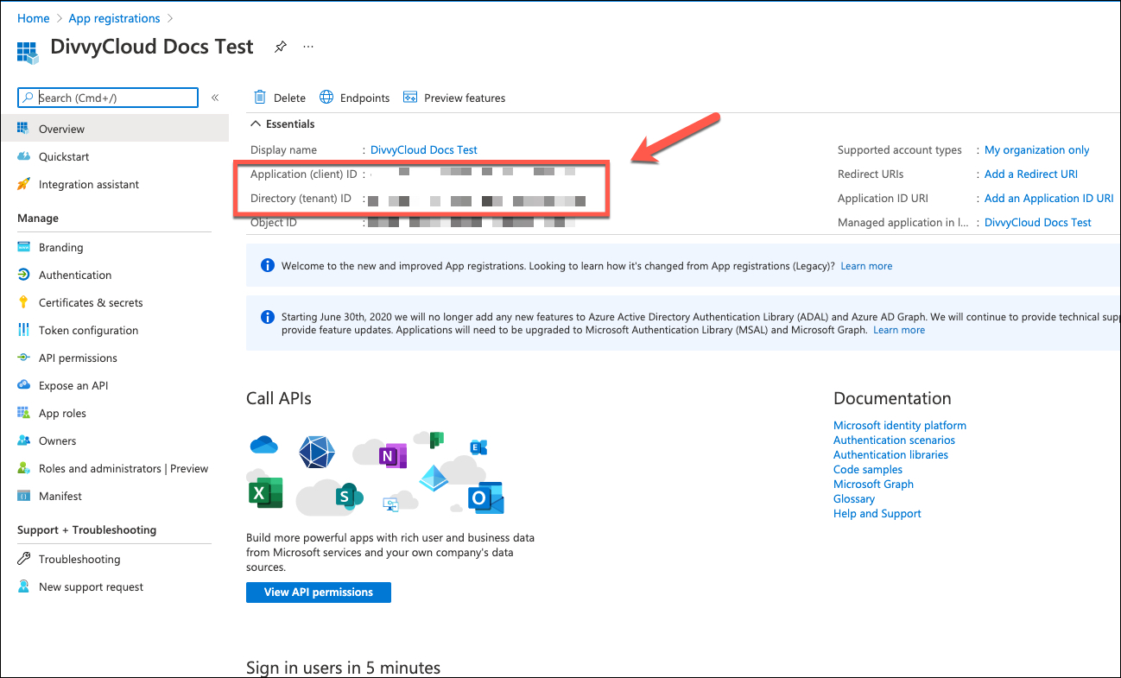This screenshot has width=1121, height=678.
Task: Click the Token configuration icon
Action: pyautogui.click(x=23, y=330)
